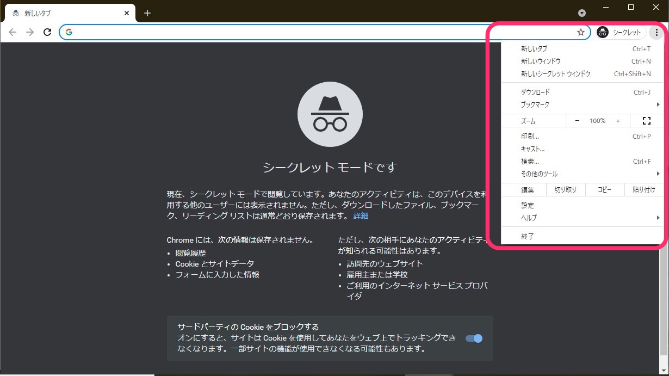Open ダウンロード from the menu
This screenshot has width=669, height=376.
(582, 92)
